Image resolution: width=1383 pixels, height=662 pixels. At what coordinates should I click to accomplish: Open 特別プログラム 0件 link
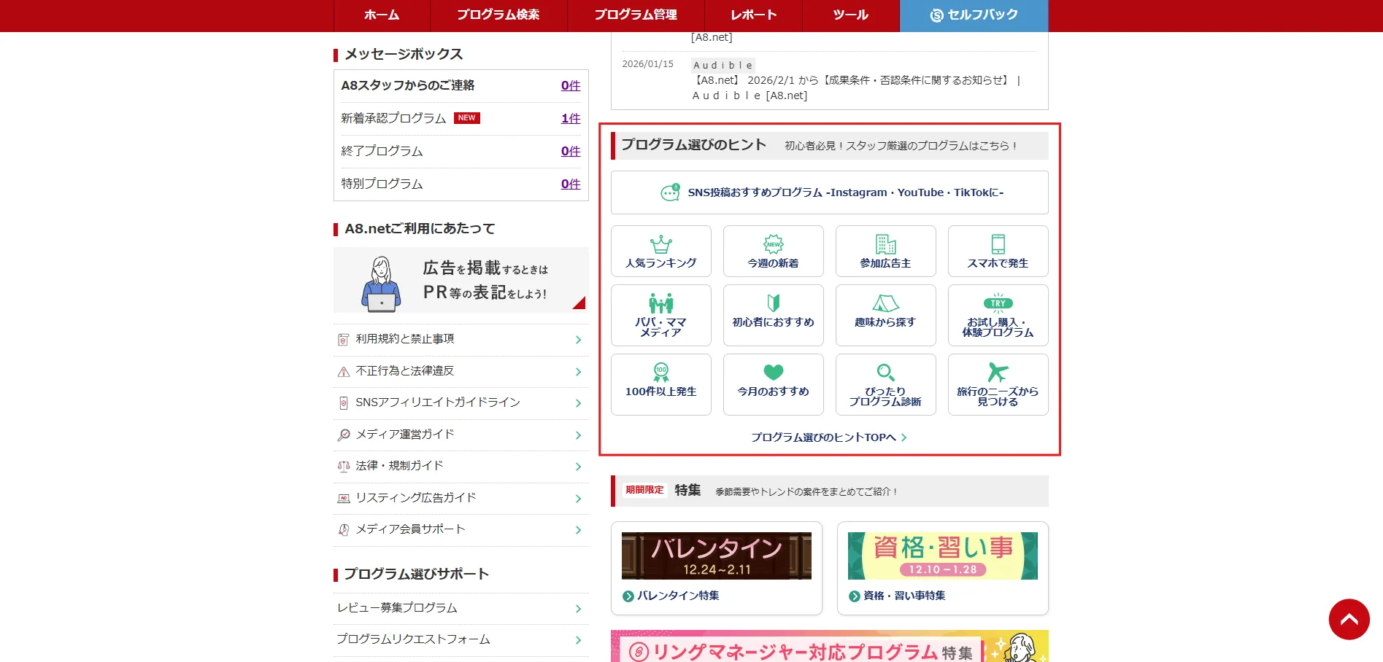[x=571, y=184]
